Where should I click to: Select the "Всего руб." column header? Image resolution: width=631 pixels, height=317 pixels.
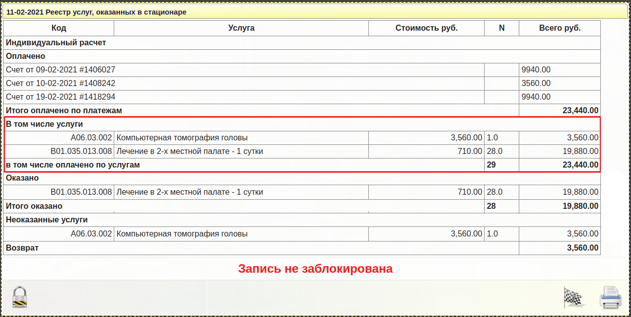(x=560, y=28)
